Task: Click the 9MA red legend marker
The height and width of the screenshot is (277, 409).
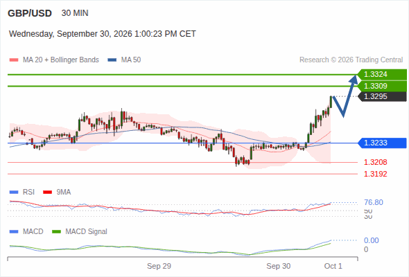Action: click(47, 193)
